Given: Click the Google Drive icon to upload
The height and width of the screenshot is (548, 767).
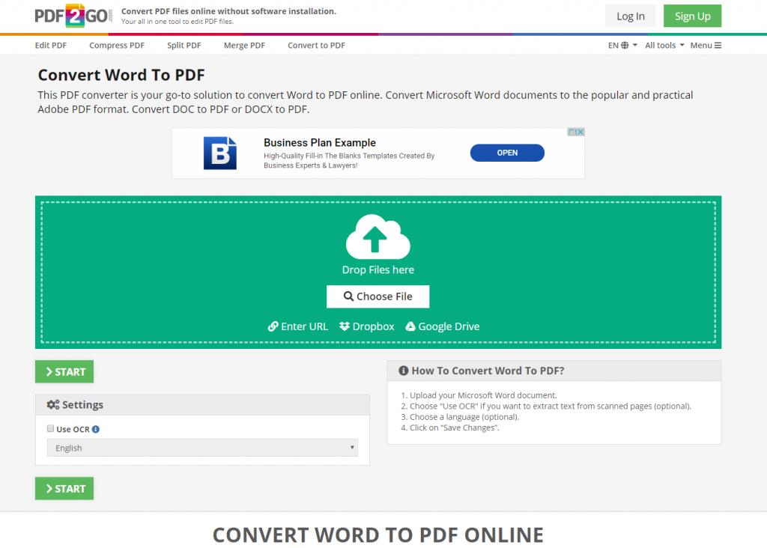Looking at the screenshot, I should pos(410,326).
